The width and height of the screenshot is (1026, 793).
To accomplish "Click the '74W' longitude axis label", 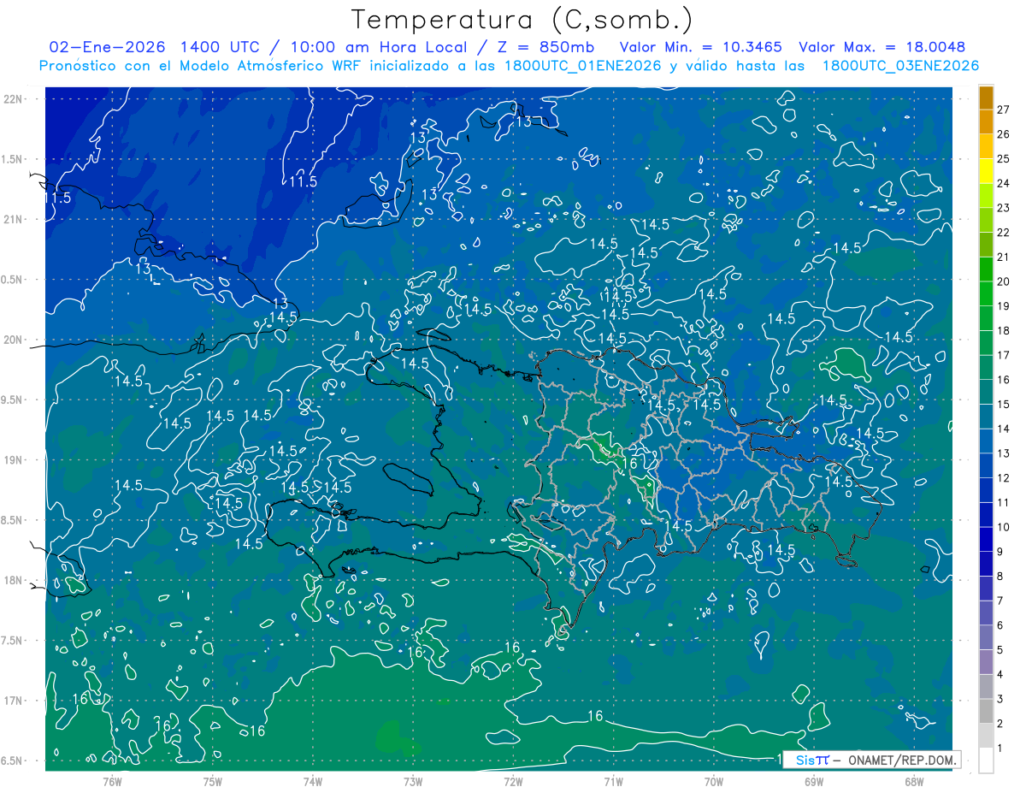I will click(x=313, y=781).
